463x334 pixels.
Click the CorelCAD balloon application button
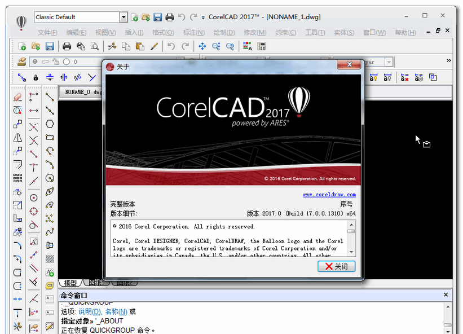(x=21, y=23)
